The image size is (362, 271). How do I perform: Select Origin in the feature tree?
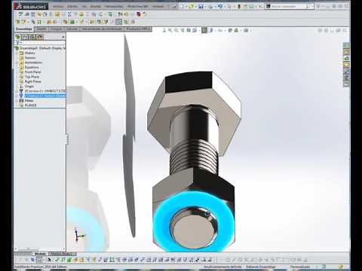click(x=29, y=87)
